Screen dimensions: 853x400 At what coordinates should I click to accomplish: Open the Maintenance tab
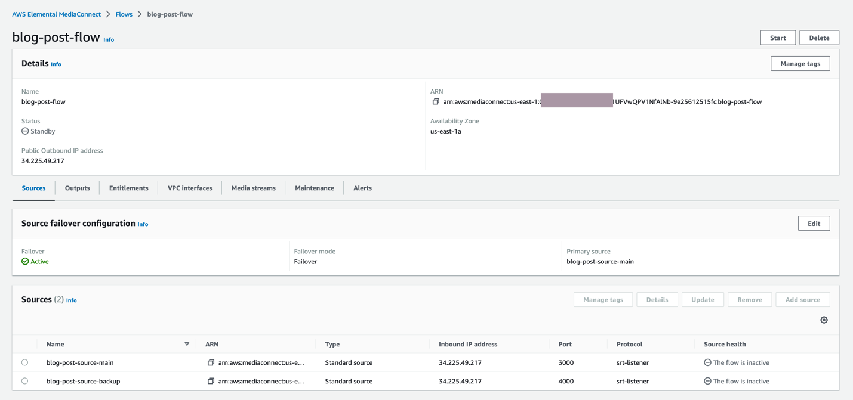[x=315, y=188]
